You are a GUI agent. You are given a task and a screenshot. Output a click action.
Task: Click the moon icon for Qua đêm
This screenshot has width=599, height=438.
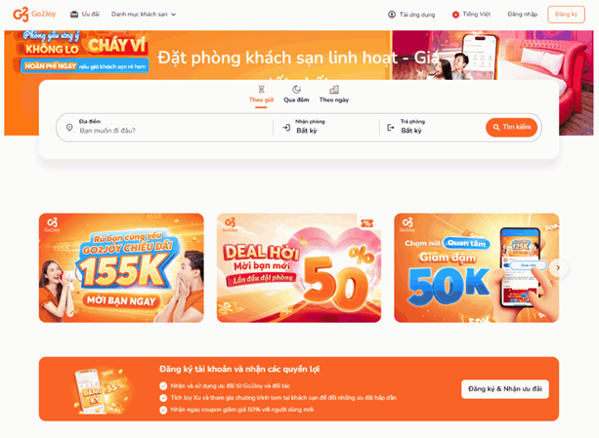(296, 89)
